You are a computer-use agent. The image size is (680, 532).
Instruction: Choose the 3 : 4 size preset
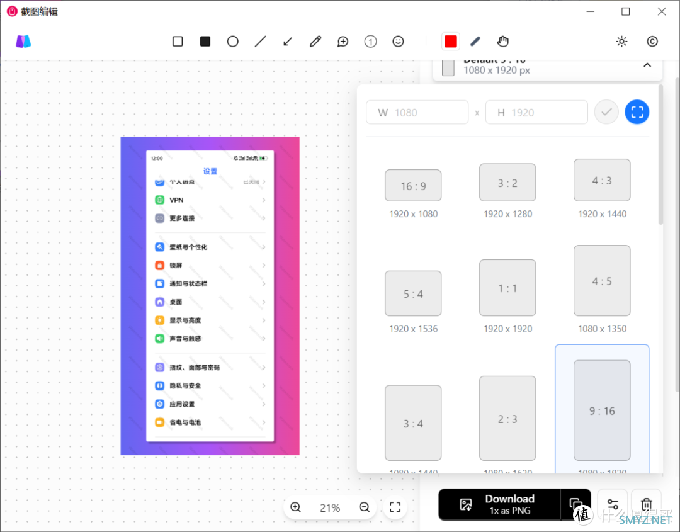coord(413,423)
